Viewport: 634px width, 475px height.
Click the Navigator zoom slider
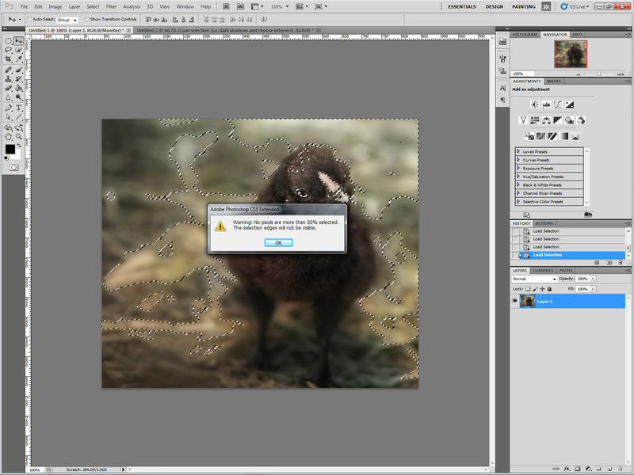coord(599,74)
